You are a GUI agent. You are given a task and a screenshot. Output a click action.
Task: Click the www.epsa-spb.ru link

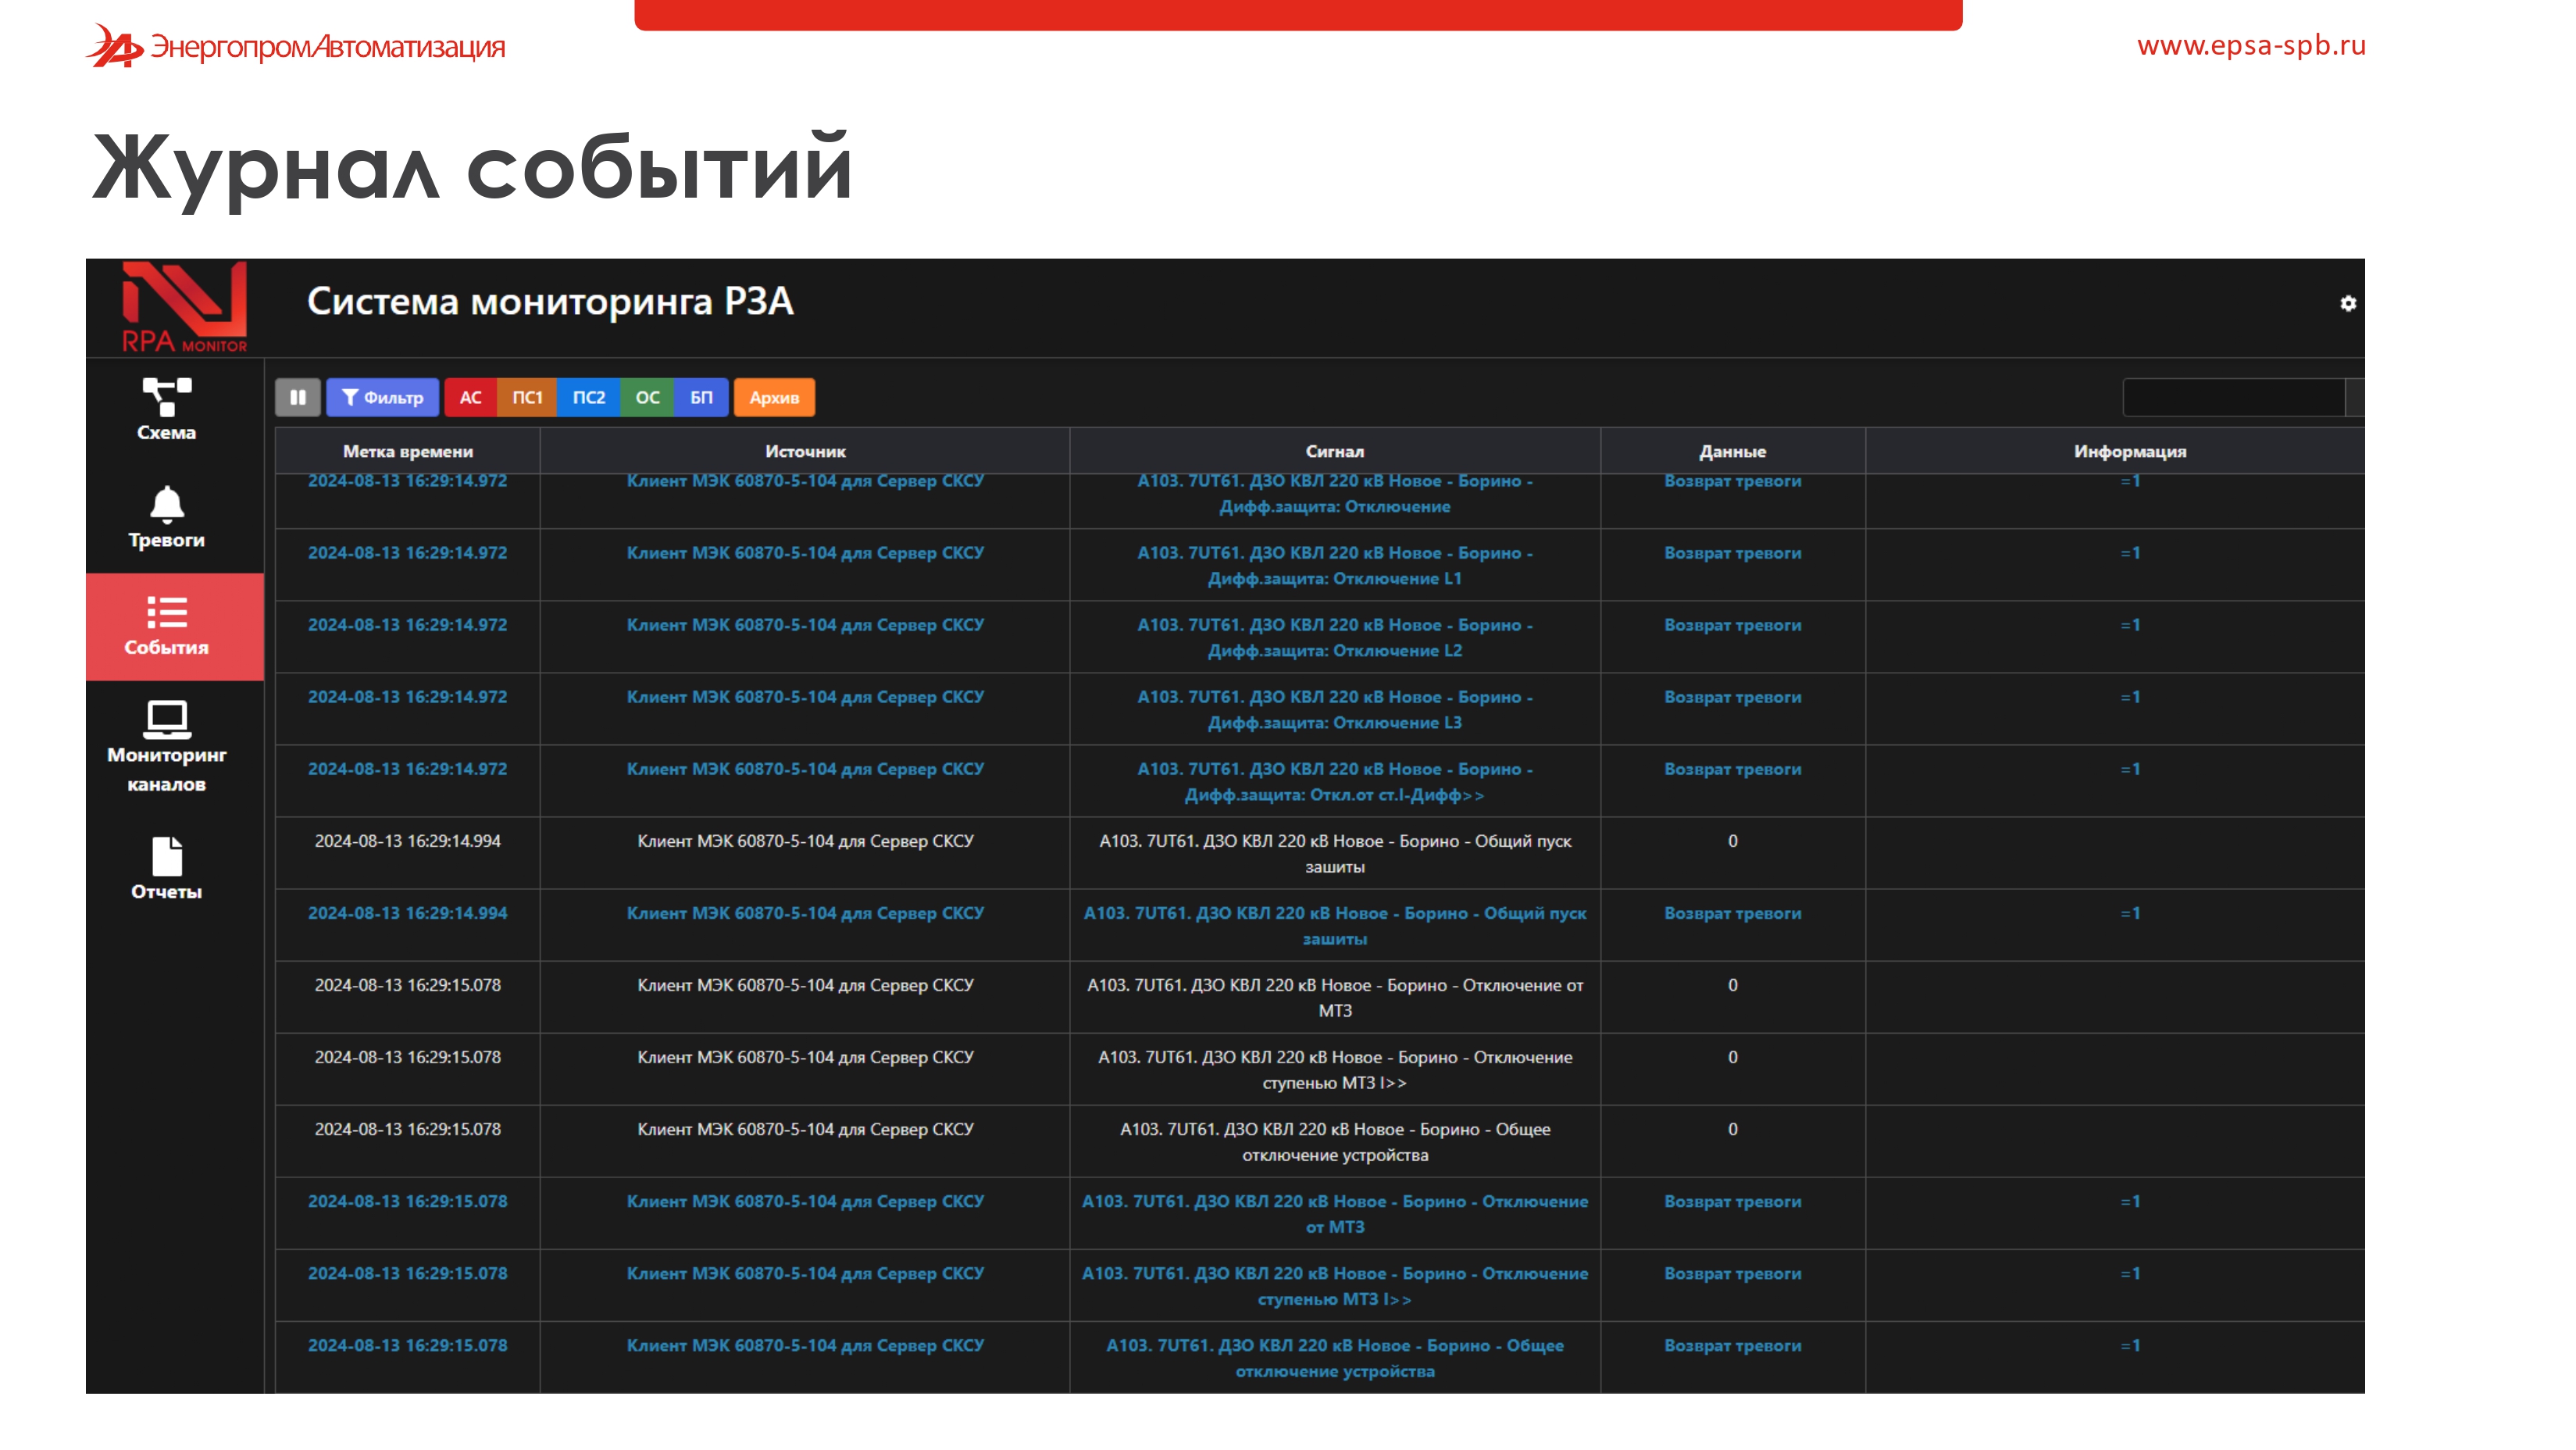click(2250, 45)
